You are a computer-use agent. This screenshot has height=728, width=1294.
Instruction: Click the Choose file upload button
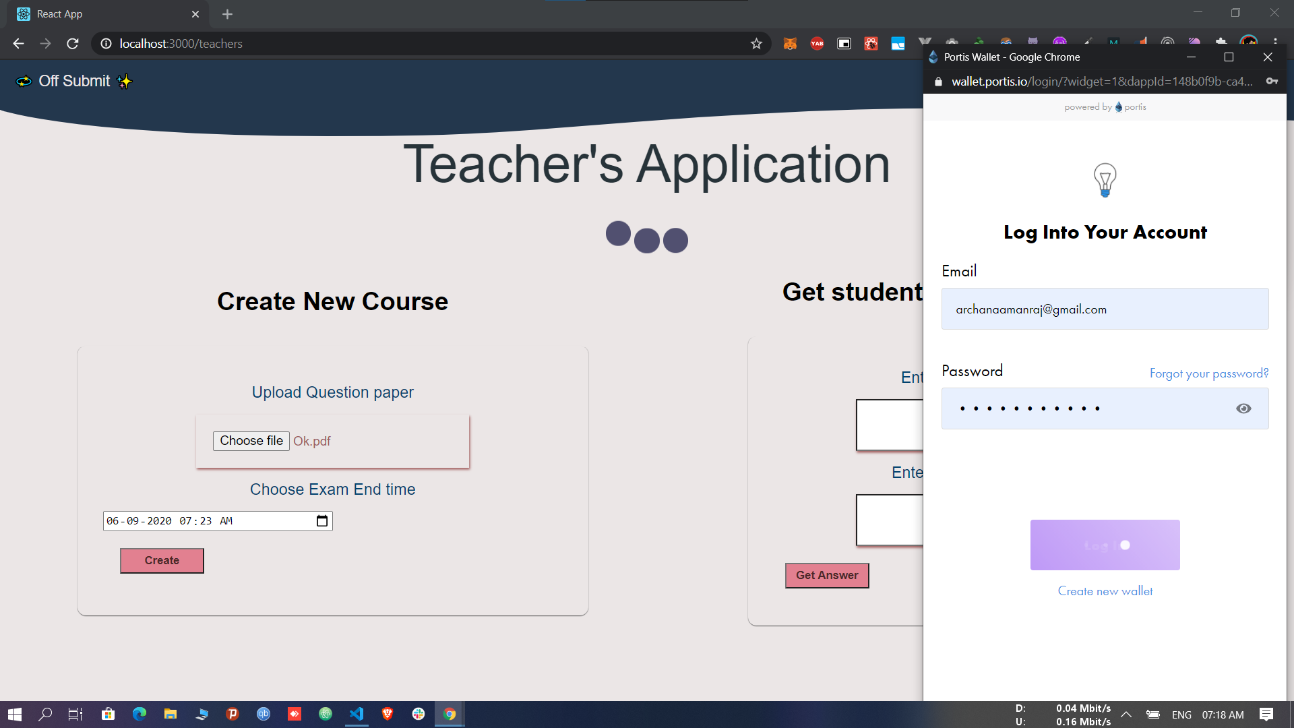(251, 441)
